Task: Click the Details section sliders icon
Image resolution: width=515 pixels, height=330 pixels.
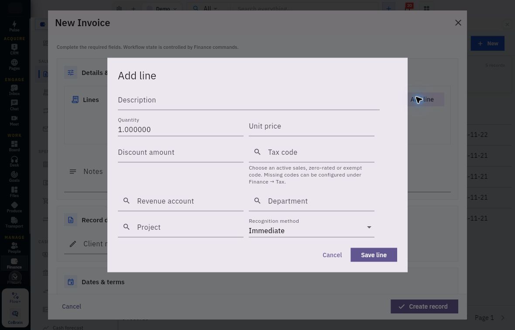Action: [71, 72]
